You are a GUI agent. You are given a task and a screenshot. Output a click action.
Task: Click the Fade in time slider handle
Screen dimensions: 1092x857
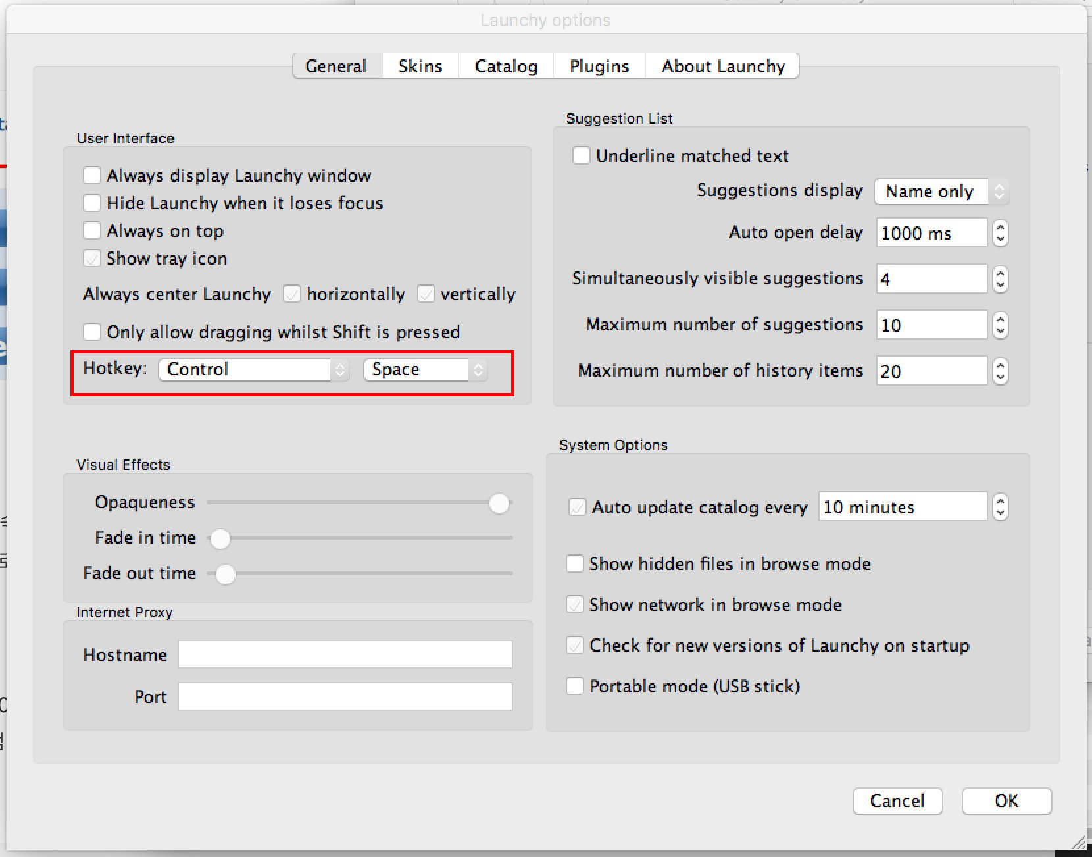[x=220, y=538]
